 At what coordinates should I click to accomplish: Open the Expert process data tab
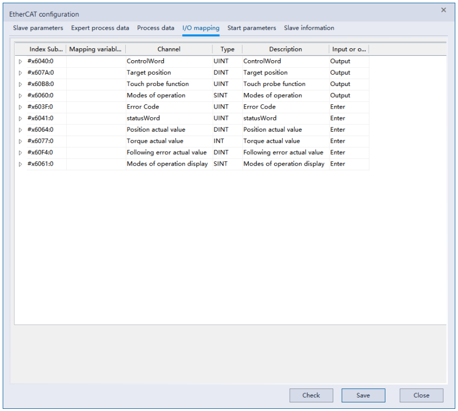[100, 28]
